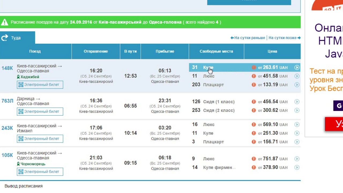Click Электронный билет for train 243К
Viewport: 343px width, 193px height.
pyautogui.click(x=40, y=139)
